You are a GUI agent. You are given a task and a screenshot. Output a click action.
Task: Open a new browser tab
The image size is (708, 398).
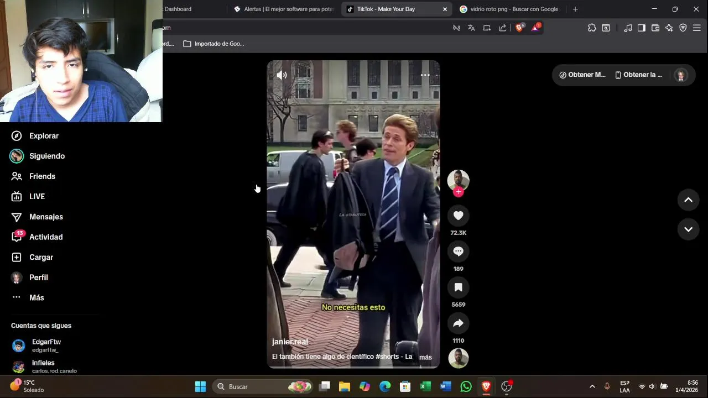575,9
